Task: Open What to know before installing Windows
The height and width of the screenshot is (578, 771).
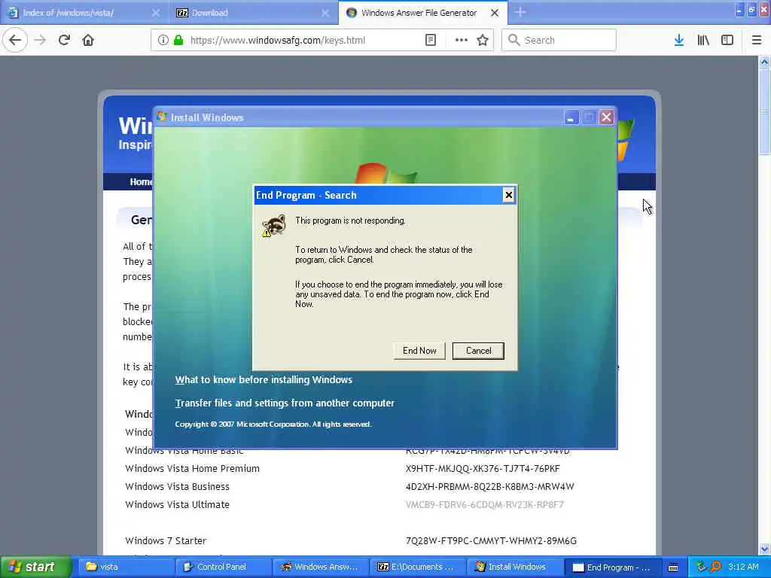Action: [264, 379]
